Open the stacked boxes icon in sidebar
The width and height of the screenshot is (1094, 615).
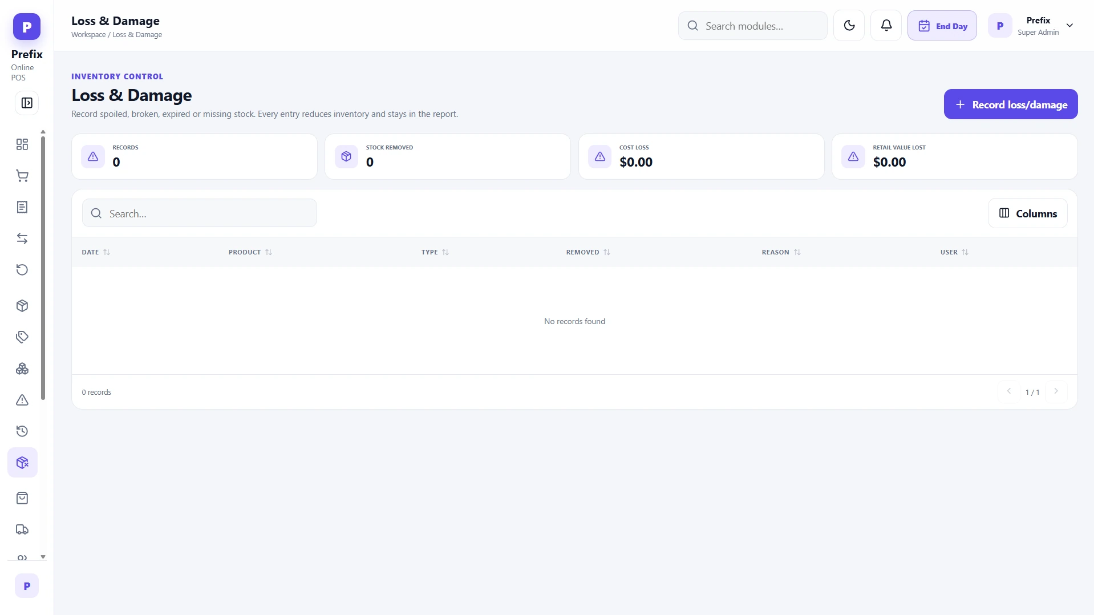pos(22,369)
